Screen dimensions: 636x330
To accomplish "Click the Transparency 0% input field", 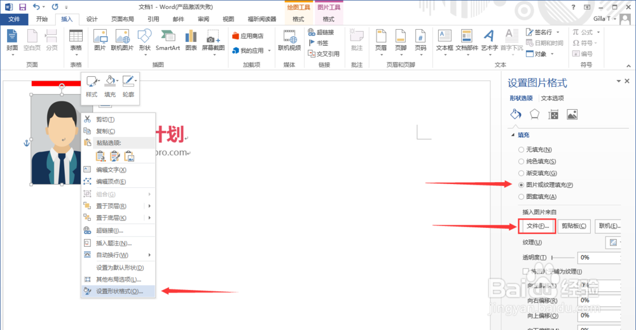I will point(598,258).
